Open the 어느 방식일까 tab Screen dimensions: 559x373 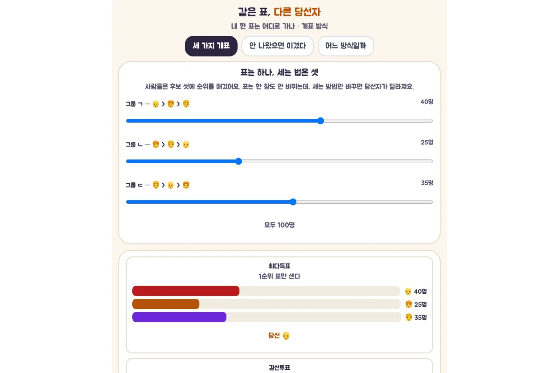[x=346, y=46]
